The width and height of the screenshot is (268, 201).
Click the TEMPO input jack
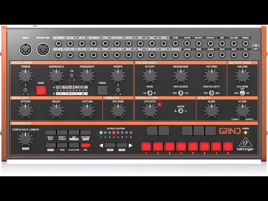tap(105, 55)
